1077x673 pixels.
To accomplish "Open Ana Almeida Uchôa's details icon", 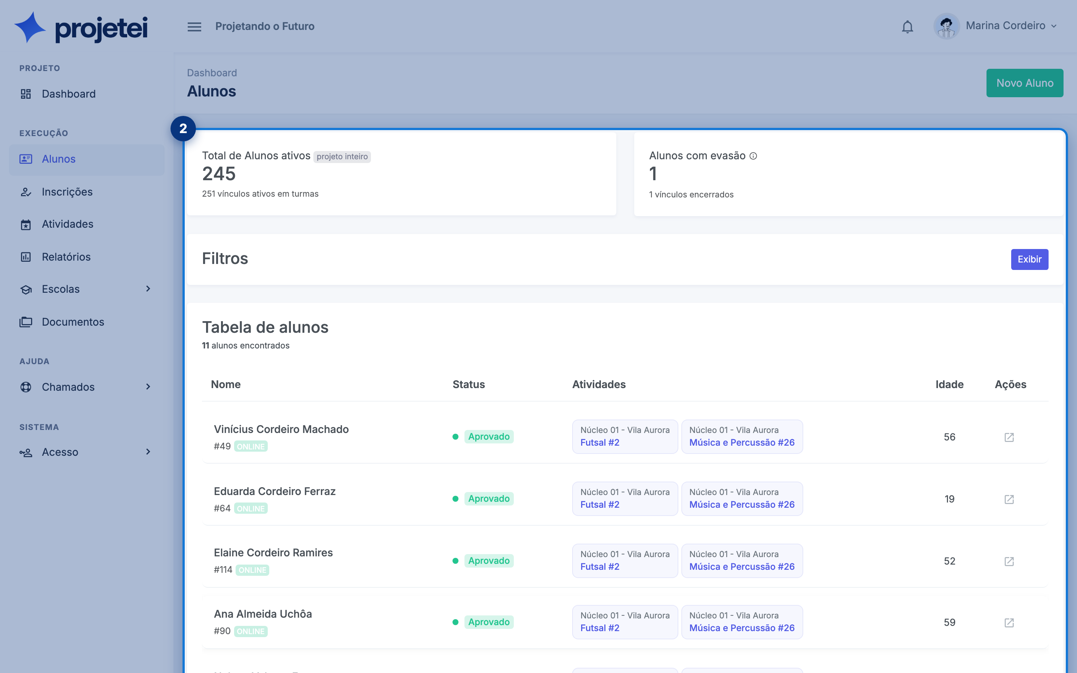I will 1009,622.
